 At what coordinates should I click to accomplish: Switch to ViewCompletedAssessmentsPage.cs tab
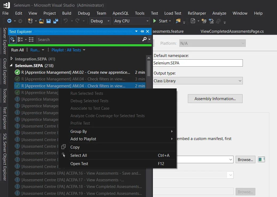(232, 31)
